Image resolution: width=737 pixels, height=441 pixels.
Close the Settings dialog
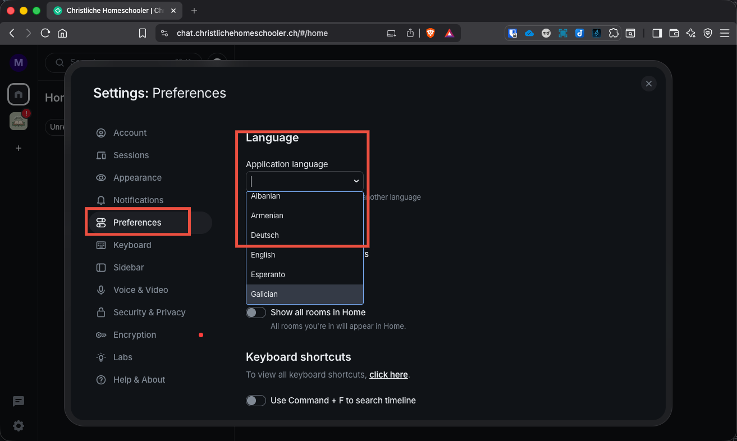click(x=649, y=84)
